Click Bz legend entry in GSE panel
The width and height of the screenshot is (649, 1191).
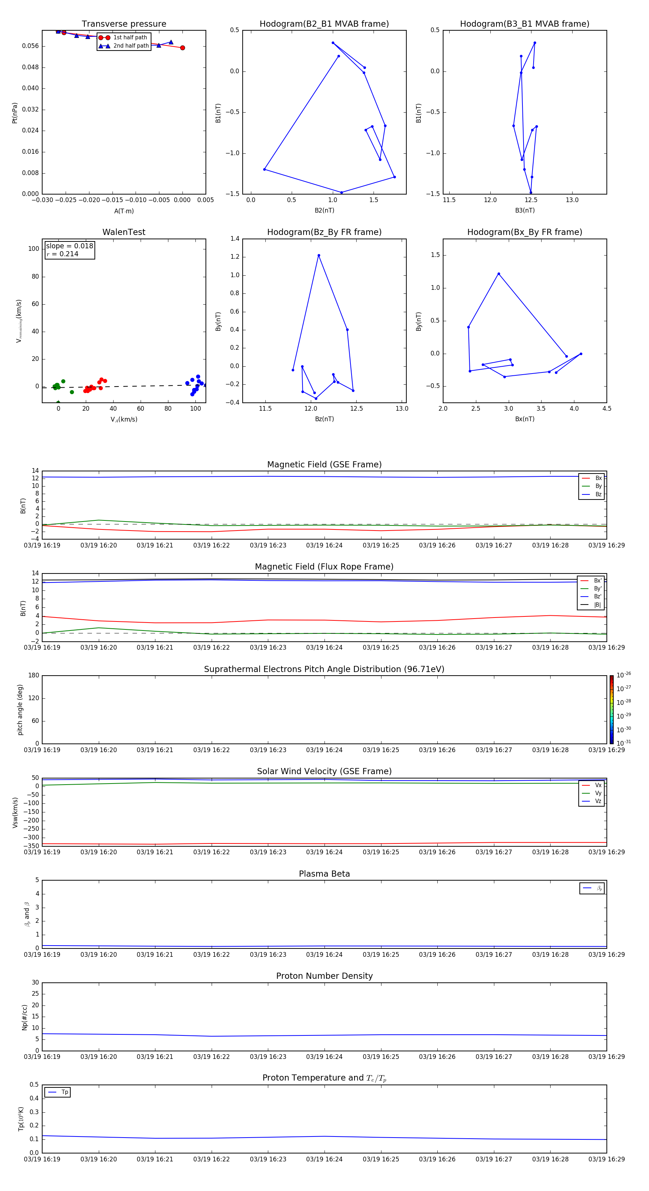(592, 494)
